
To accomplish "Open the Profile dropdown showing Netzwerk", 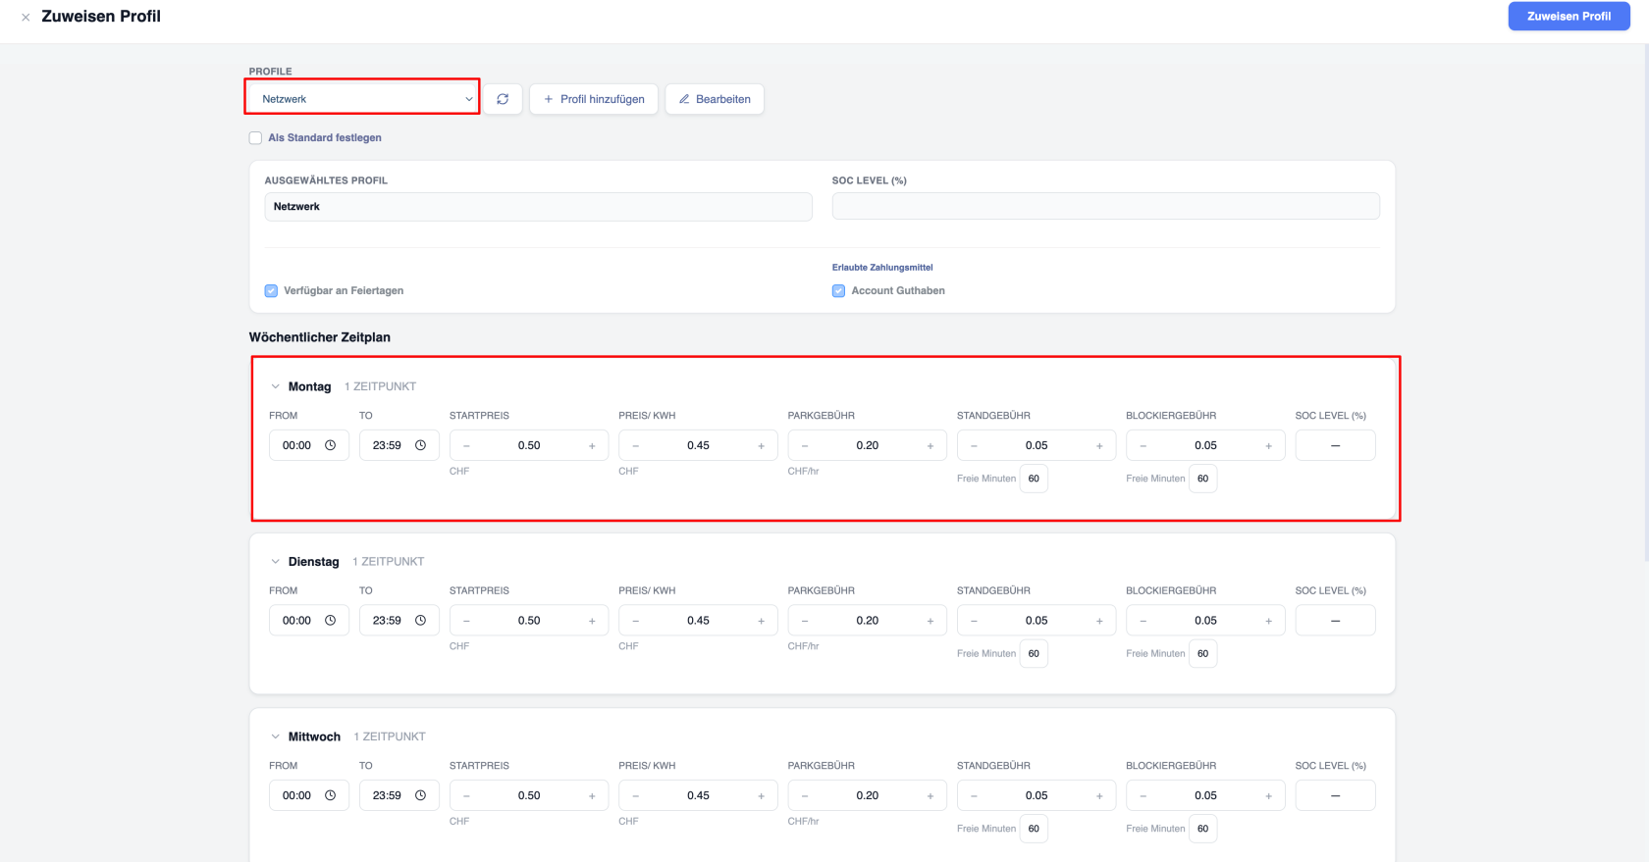I will pyautogui.click(x=362, y=99).
